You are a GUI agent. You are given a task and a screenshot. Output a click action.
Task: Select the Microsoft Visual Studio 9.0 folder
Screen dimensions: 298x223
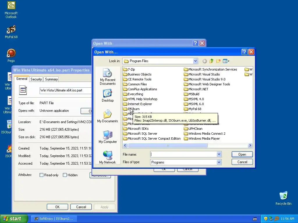coord(205,79)
